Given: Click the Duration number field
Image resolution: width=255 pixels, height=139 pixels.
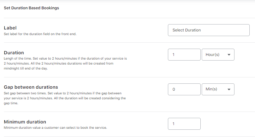Looking at the screenshot, I should coord(184,55).
